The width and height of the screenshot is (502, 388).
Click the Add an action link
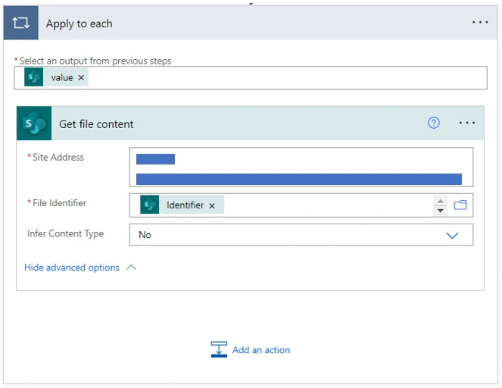(261, 350)
